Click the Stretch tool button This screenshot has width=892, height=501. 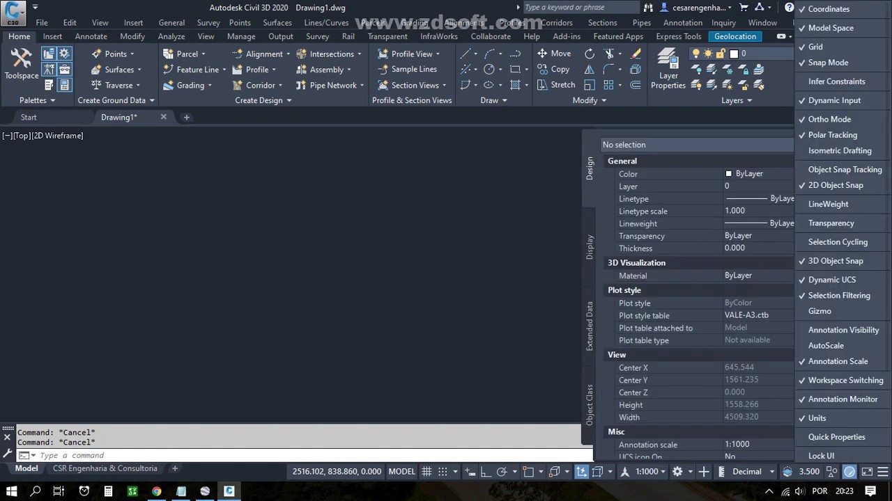pos(556,85)
